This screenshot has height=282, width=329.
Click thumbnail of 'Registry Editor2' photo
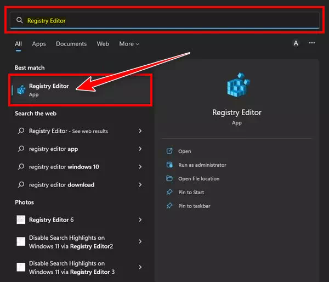(21, 241)
